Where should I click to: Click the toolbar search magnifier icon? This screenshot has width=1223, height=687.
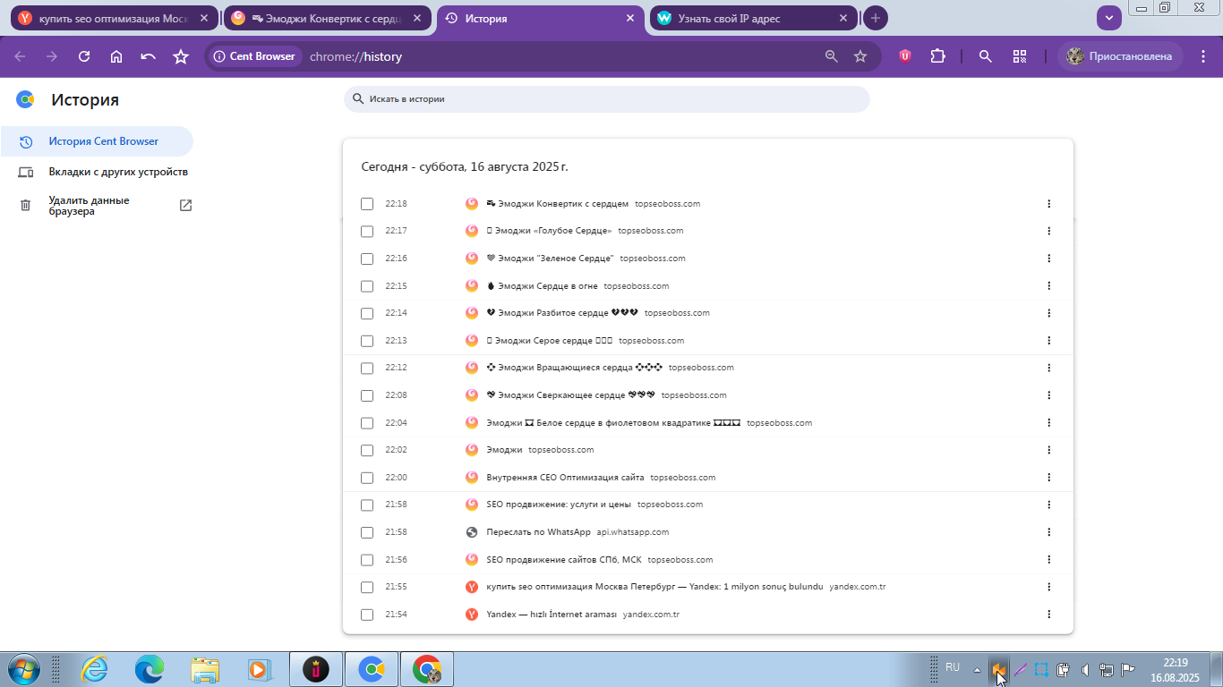[986, 56]
